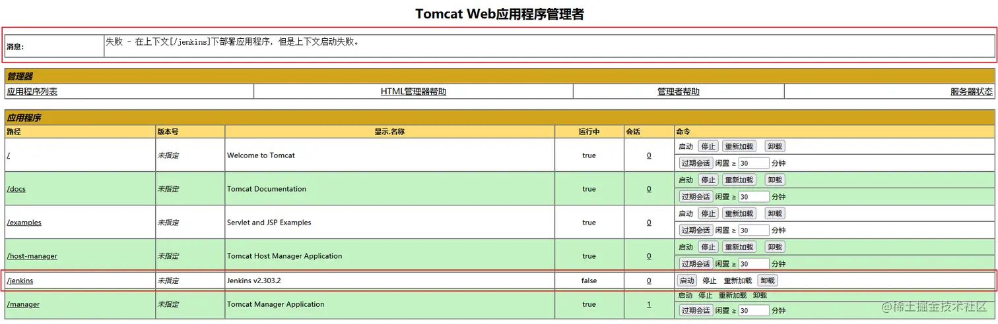Image resolution: width=998 pixels, height=324 pixels.
Task: Open HTML管理器帮助 link
Action: 413,92
